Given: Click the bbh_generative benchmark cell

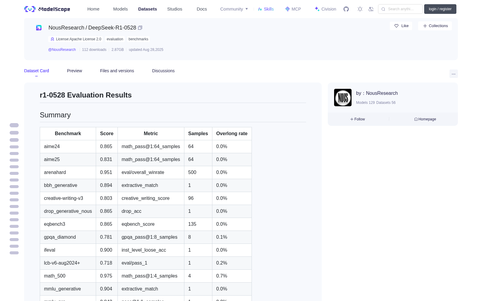Looking at the screenshot, I should pos(68,185).
